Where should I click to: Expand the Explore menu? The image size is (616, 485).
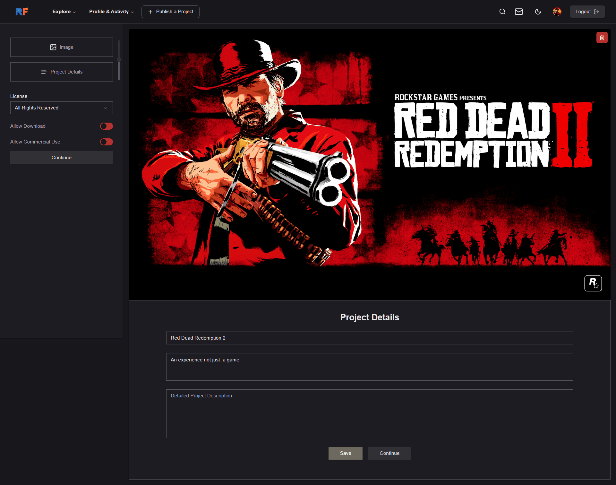tap(64, 12)
